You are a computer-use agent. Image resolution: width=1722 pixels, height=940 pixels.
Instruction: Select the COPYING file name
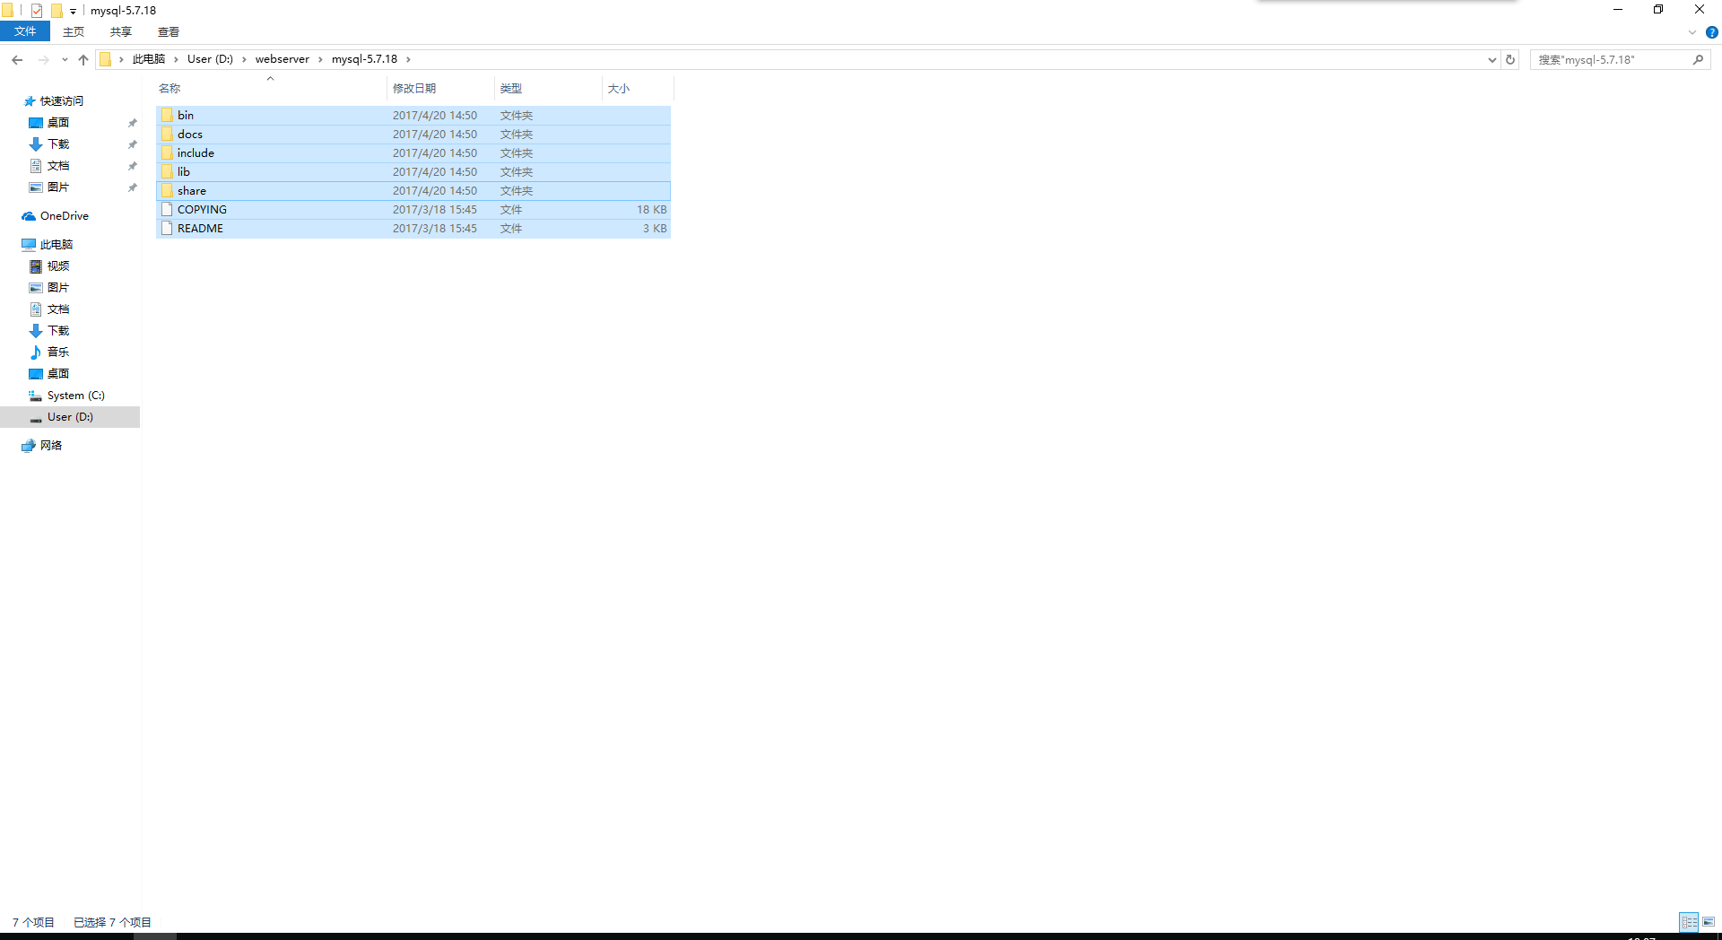202,210
